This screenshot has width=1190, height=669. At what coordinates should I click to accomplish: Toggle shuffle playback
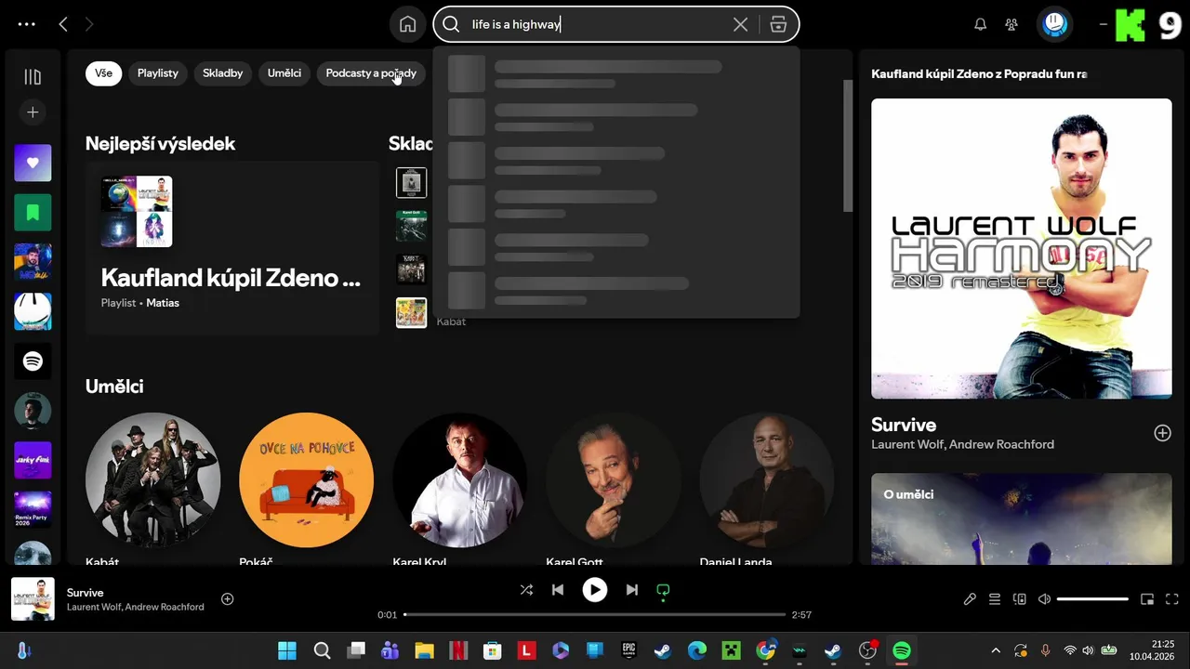coord(526,590)
